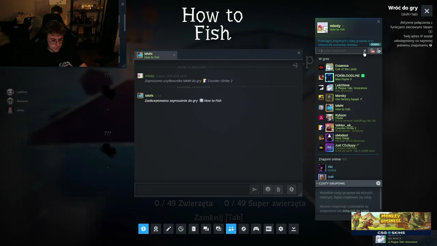The image size is (437, 246).
Task: Collapse the 'Znajomi online' friends group
Action: pos(333,159)
